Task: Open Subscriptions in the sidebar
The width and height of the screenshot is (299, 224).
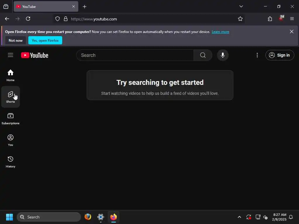Action: (11, 119)
